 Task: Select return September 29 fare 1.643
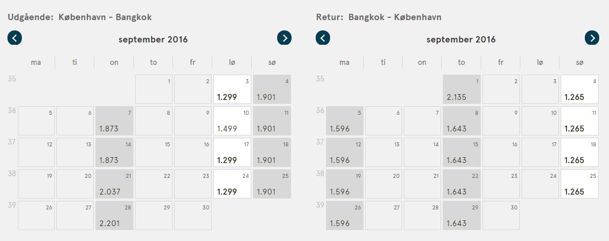point(462,216)
